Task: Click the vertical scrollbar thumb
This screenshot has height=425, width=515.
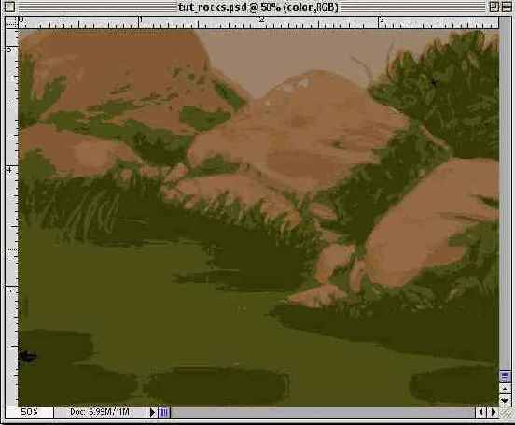Action: [x=505, y=375]
